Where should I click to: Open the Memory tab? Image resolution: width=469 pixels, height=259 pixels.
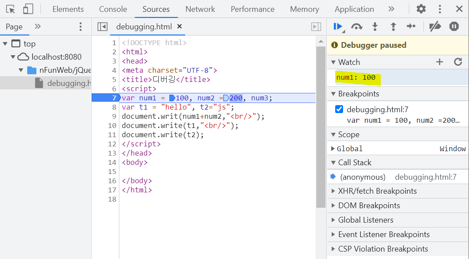(304, 9)
